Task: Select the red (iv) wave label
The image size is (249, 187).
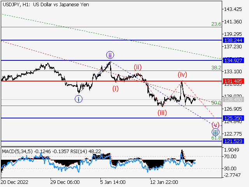Action: tap(182, 74)
